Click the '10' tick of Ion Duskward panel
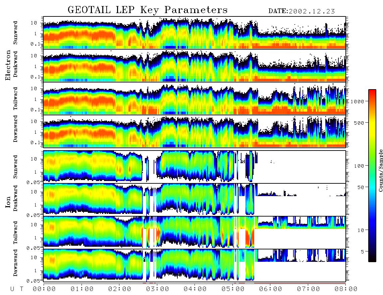 pos(34,192)
